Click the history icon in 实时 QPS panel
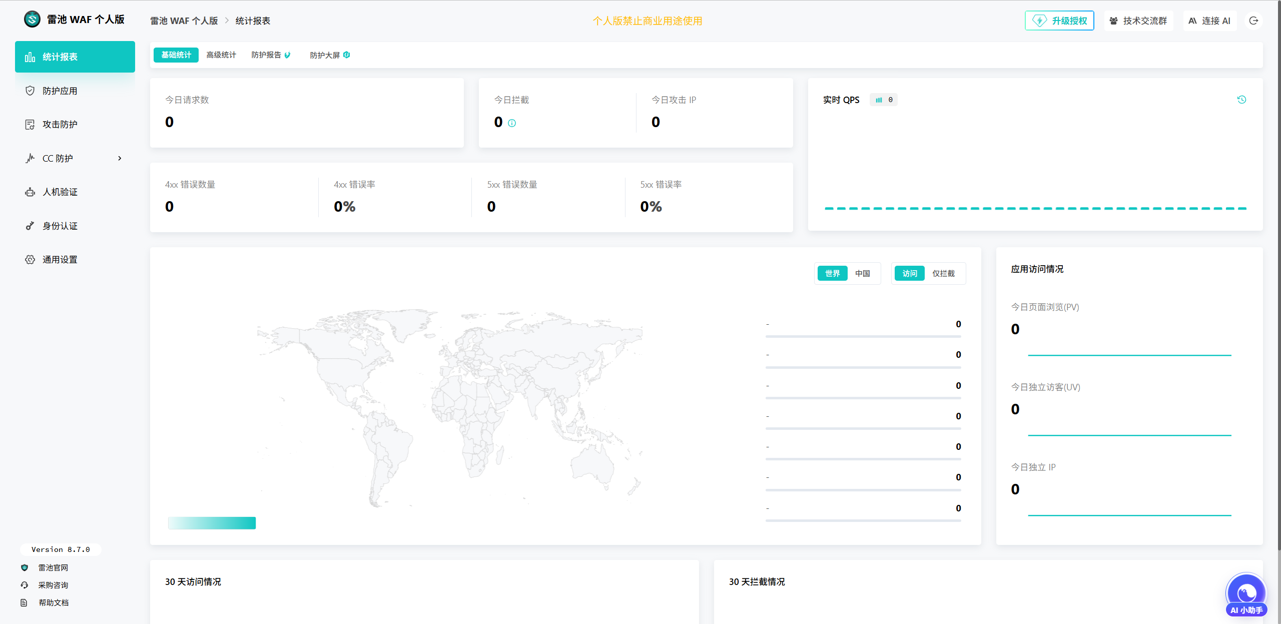 pyautogui.click(x=1241, y=100)
